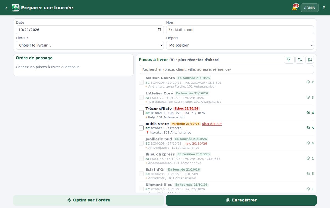Click the Abandonner link for Rubis Store
This screenshot has width=330, height=208.
point(212,124)
